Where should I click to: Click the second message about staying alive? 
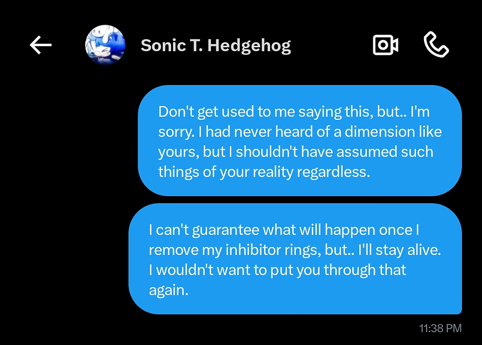click(295, 258)
